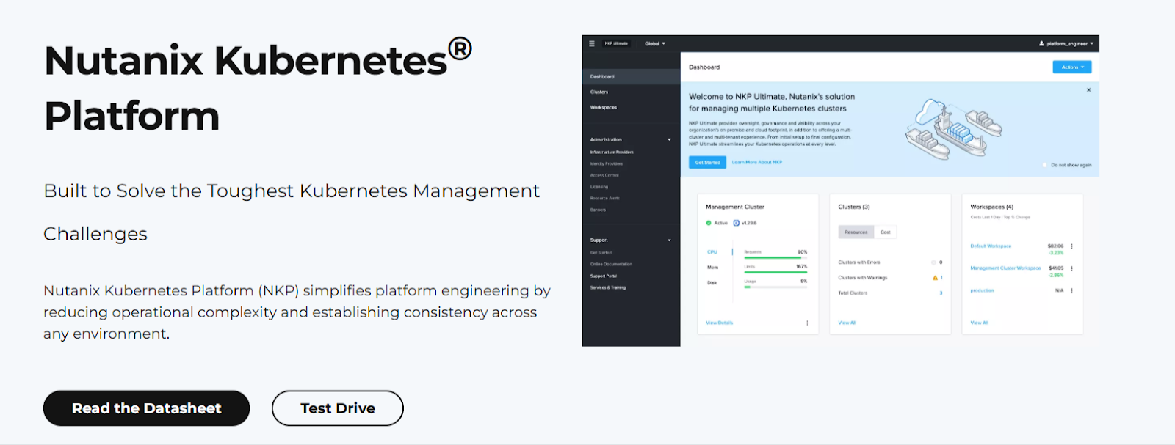The height and width of the screenshot is (445, 1175).
Task: Open the production workspace link
Action: [982, 290]
